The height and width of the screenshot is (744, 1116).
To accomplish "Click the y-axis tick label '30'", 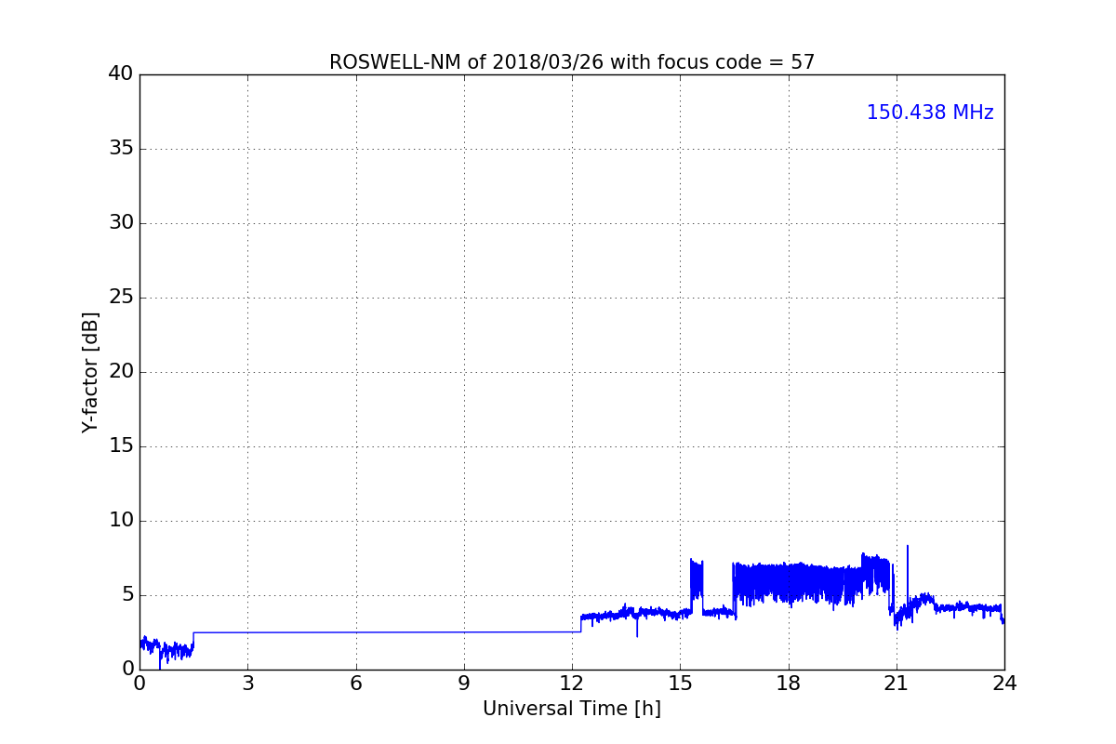I will click(121, 223).
